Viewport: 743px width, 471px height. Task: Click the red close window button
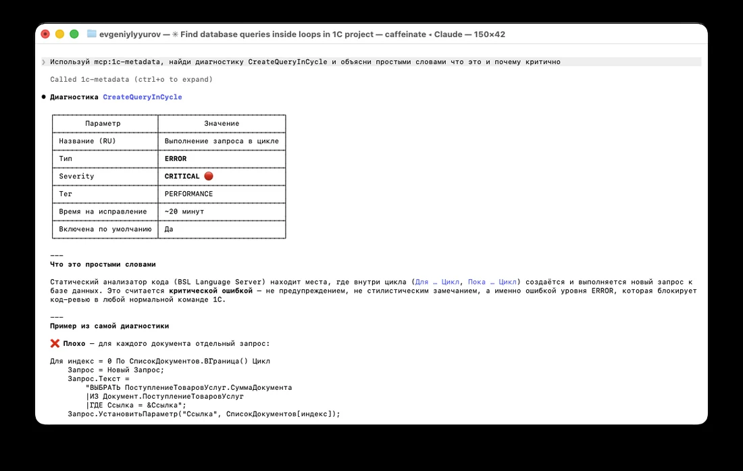[45, 34]
